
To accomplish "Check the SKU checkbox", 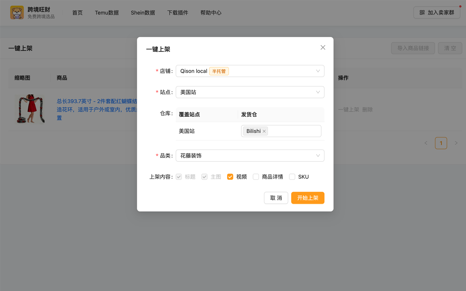I will coord(292,176).
